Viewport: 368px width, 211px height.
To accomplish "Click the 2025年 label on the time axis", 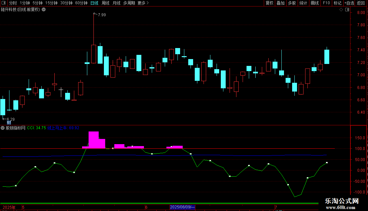I will coord(9,207).
